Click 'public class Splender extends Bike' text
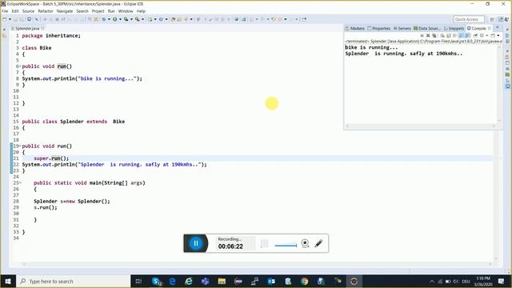 click(x=74, y=122)
